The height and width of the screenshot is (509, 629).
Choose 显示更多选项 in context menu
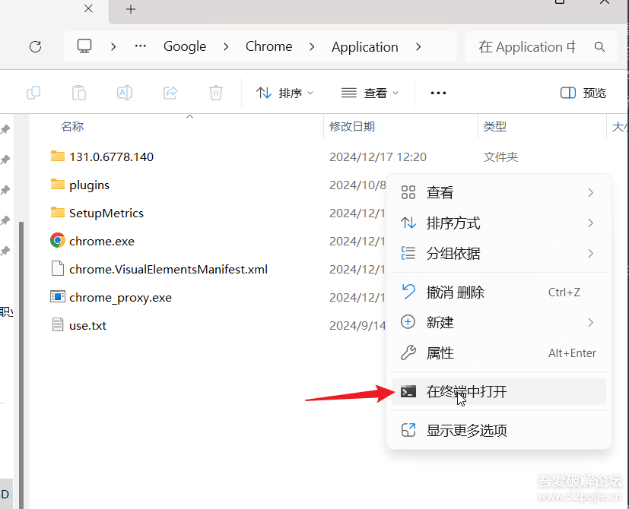point(499,431)
